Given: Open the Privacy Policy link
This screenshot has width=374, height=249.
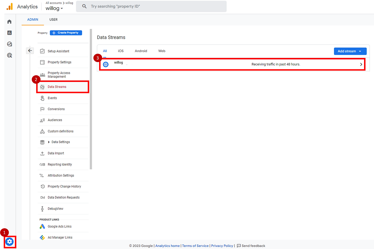Looking at the screenshot, I should (x=222, y=246).
